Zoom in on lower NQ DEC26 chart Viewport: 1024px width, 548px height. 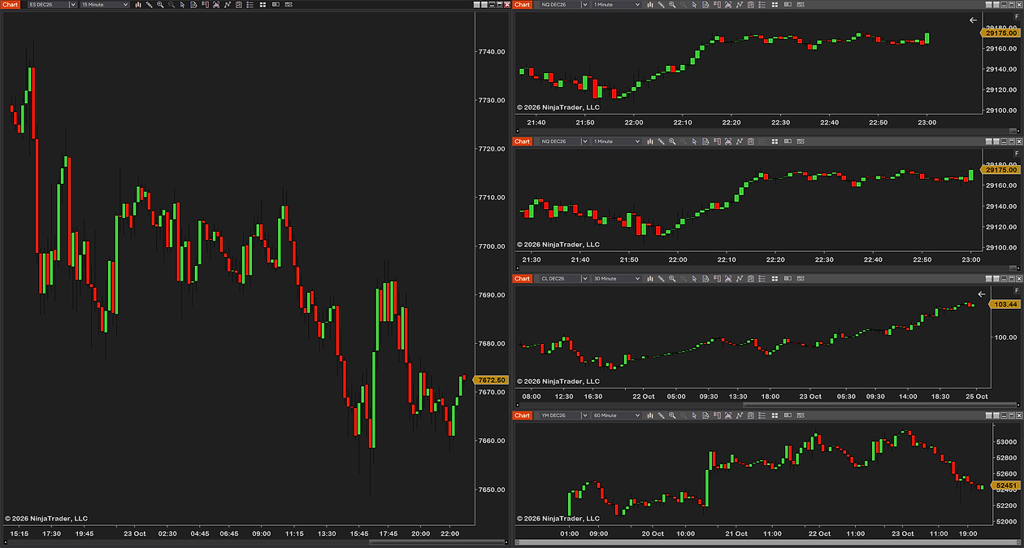tap(672, 141)
